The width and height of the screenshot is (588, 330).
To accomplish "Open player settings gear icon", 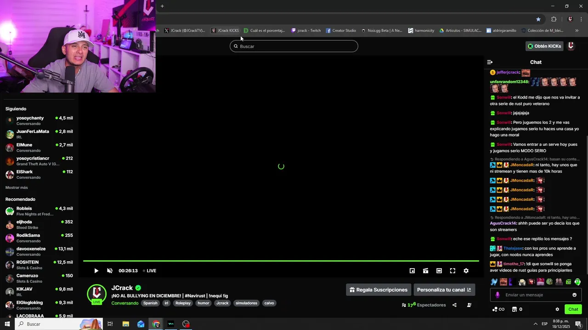I will tap(466, 271).
